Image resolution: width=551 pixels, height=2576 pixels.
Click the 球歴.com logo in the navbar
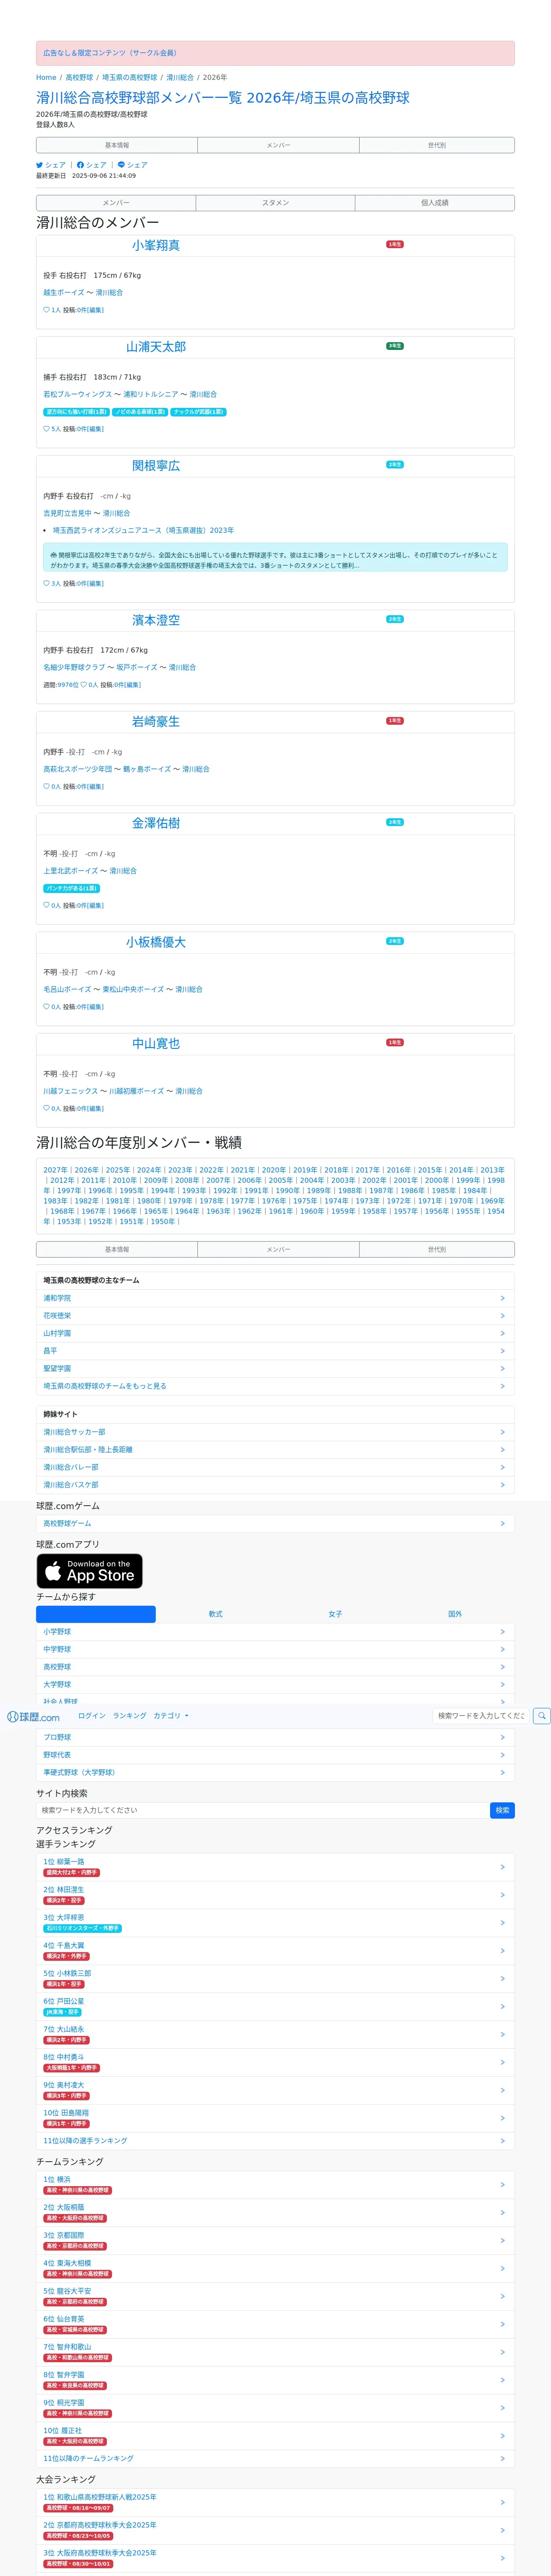34,1716
